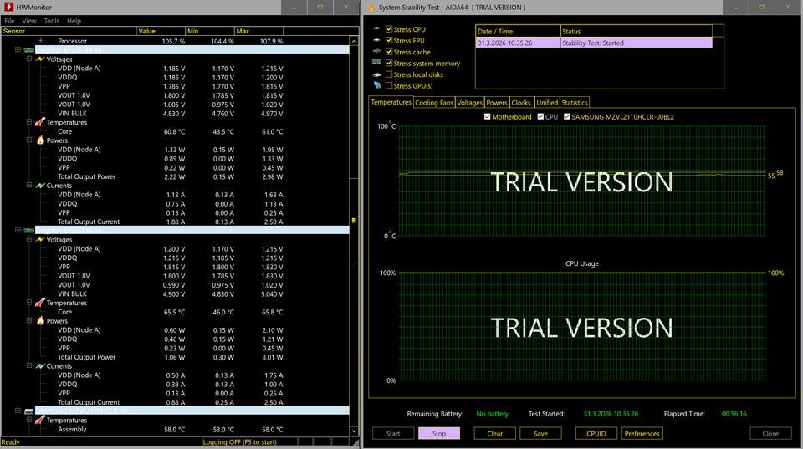Image resolution: width=803 pixels, height=449 pixels.
Task: Expand the Processor tree node
Action: click(x=40, y=41)
